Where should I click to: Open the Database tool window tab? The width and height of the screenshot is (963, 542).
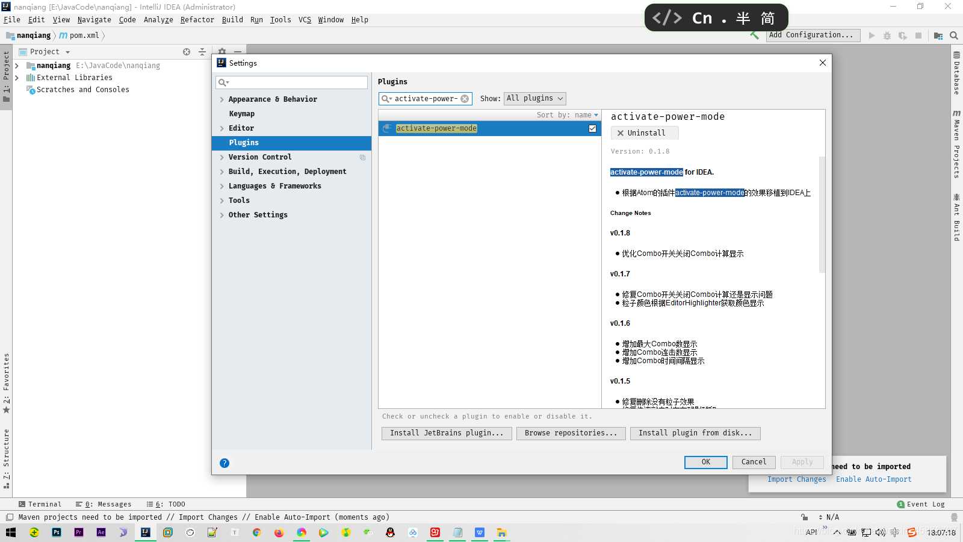(x=956, y=73)
